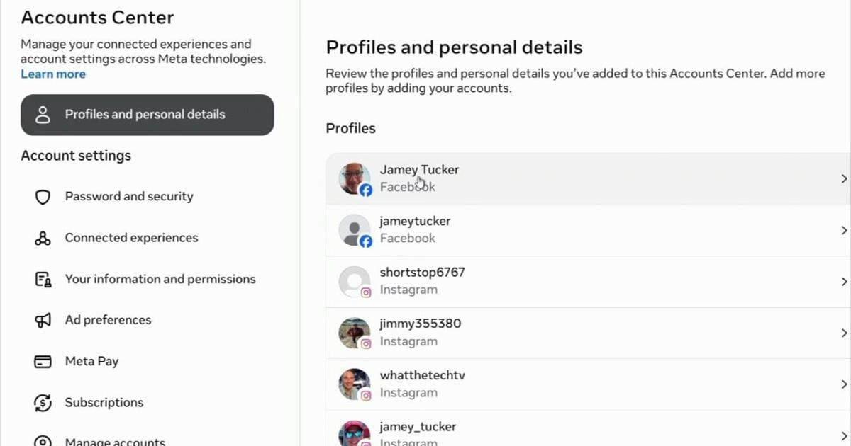
Task: Click the Your information and permissions document icon
Action: (43, 279)
